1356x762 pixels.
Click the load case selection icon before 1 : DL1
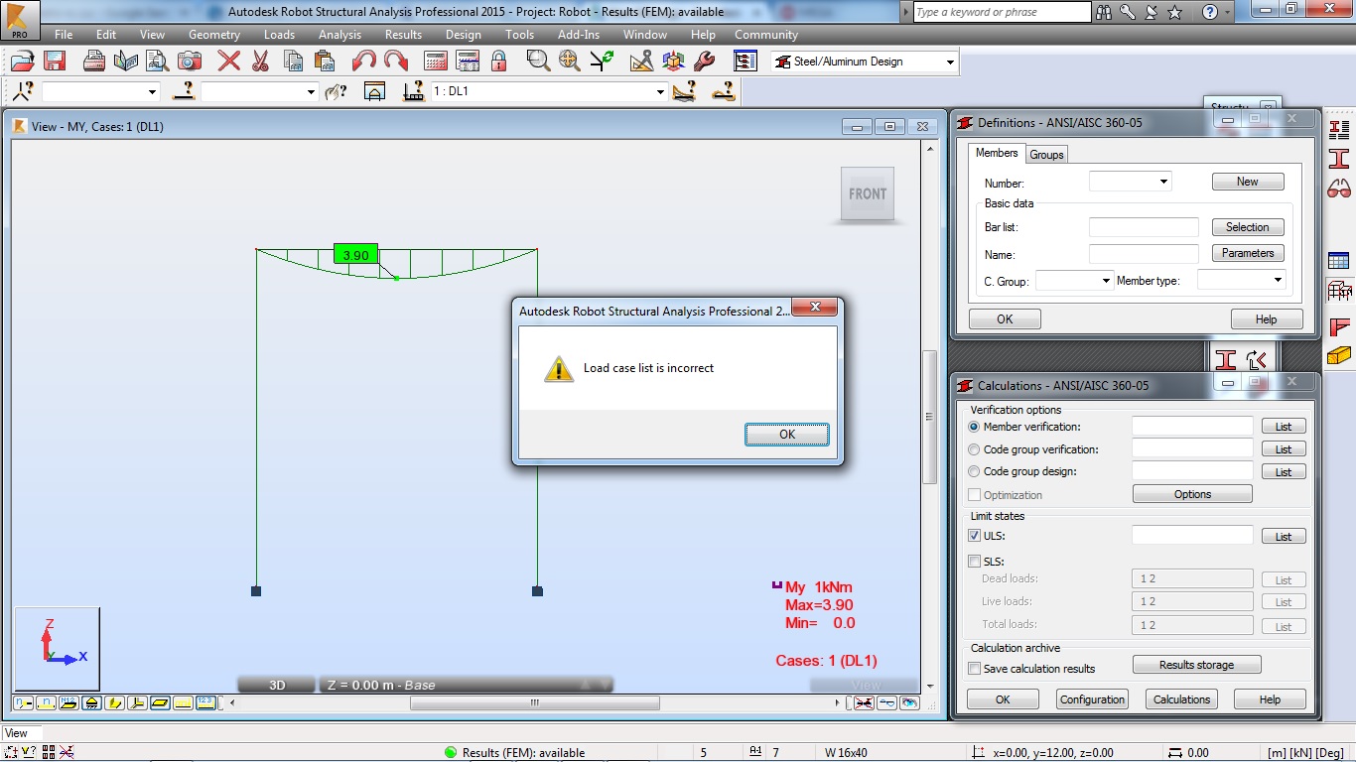(x=414, y=91)
